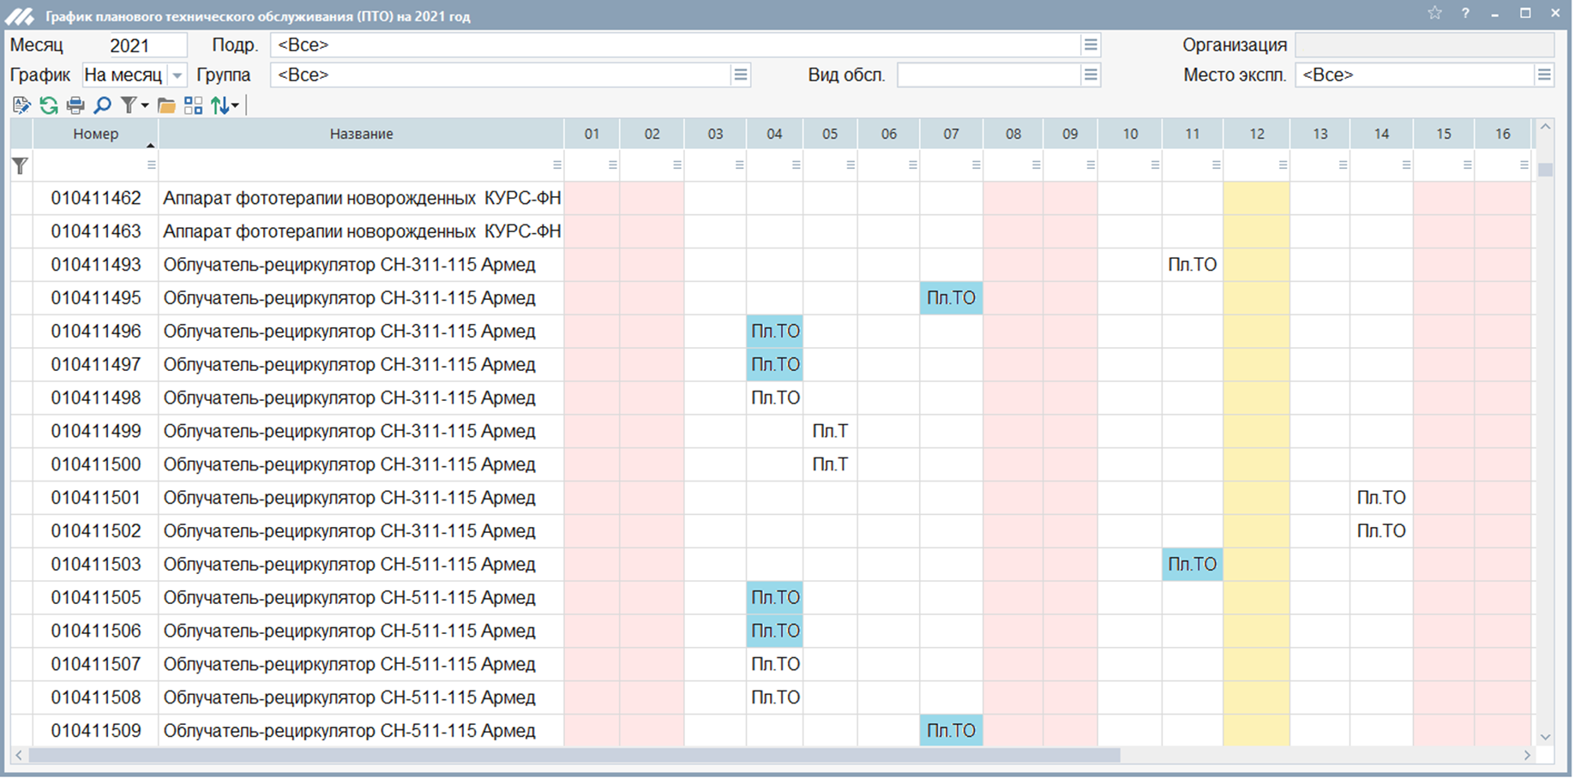1575x778 pixels.
Task: Open filter menu for day 14 column
Action: point(1406,165)
